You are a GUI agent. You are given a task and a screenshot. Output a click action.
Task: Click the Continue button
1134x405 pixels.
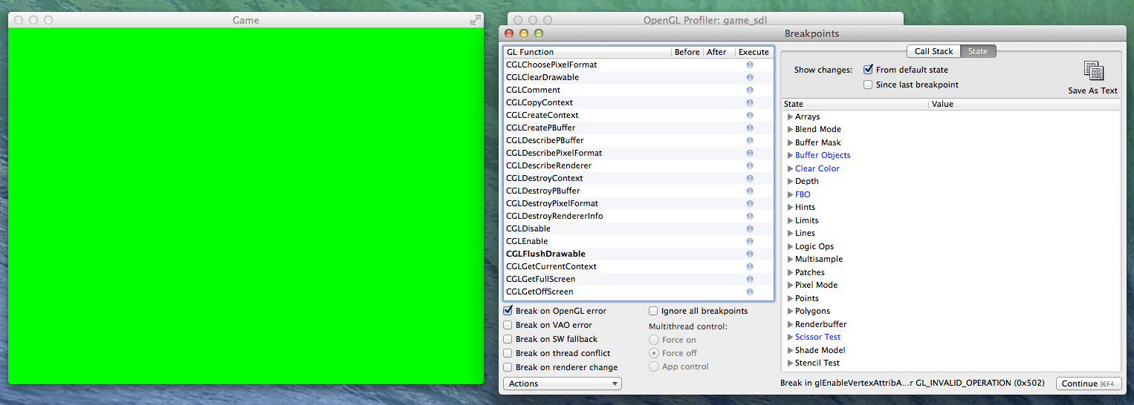point(1089,383)
